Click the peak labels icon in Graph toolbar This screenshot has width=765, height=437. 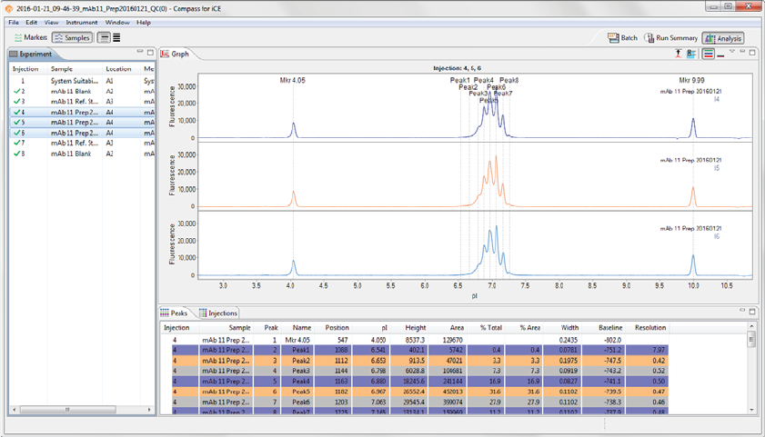tap(692, 54)
